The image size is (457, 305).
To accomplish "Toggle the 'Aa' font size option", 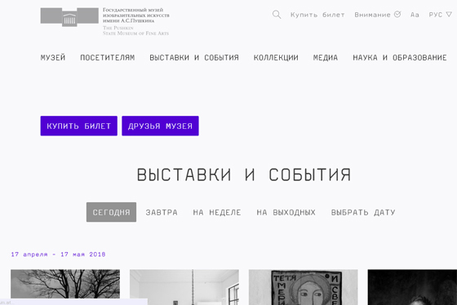I will 415,15.
